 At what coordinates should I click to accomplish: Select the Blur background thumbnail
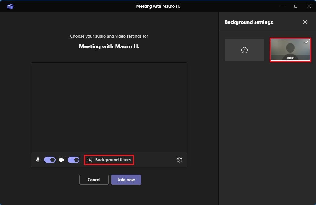pos(290,50)
